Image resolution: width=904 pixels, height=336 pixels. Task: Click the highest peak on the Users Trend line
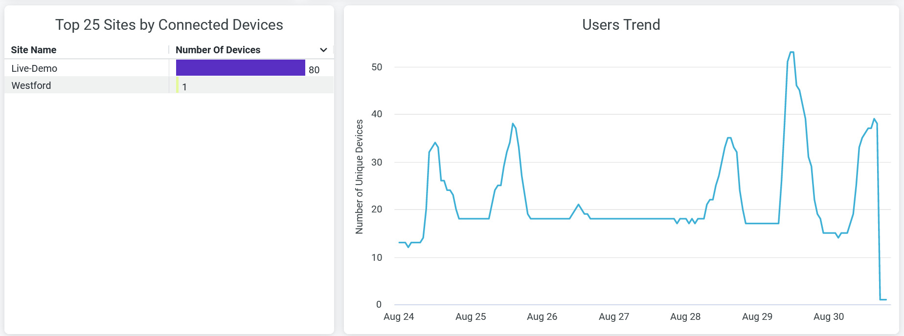(x=791, y=52)
